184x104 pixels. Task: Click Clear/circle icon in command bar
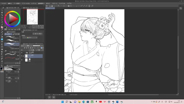point(64,6)
